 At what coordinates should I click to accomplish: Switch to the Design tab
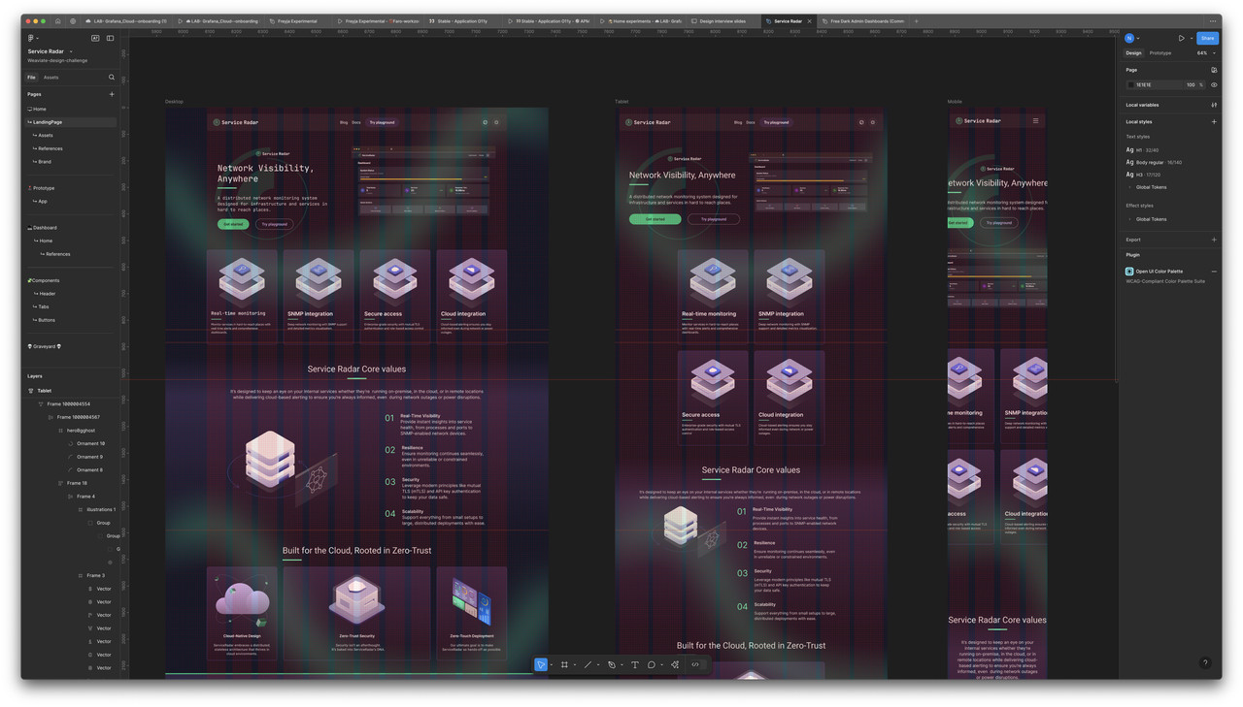[x=1133, y=52]
